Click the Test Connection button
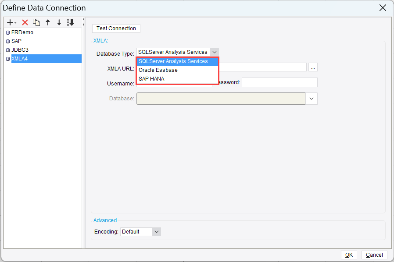Viewport: 394px width, 262px height. (x=116, y=28)
